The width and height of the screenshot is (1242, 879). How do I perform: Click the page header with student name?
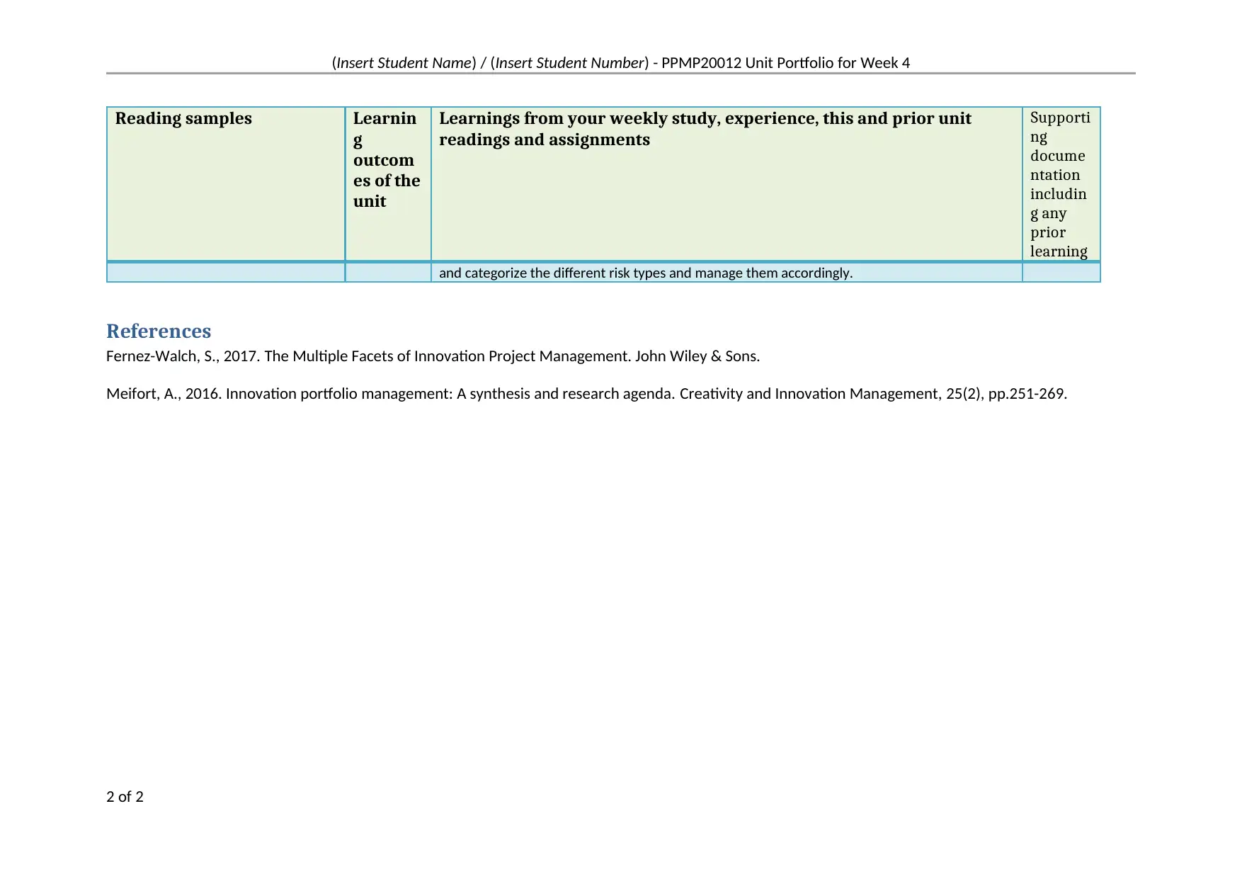(x=620, y=63)
